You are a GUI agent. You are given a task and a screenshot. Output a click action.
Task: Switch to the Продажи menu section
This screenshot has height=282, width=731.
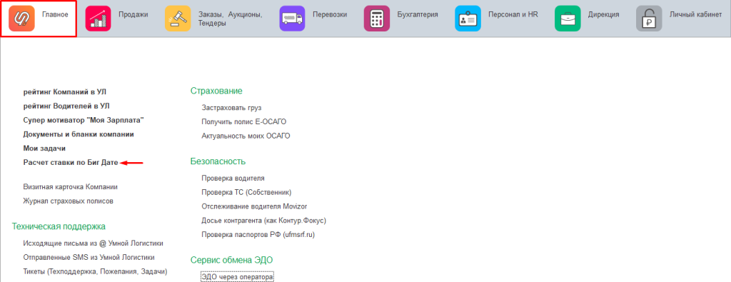[x=133, y=14]
